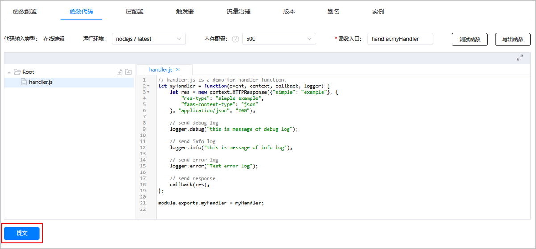536x249 pixels.
Task: Fold the code block at line 2
Action: (x=148, y=86)
